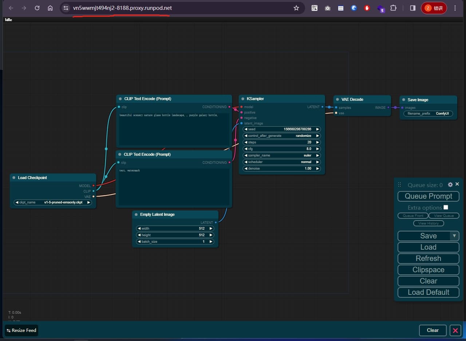The height and width of the screenshot is (341, 466).
Task: Decrease width value with left arrow
Action: [139, 229]
